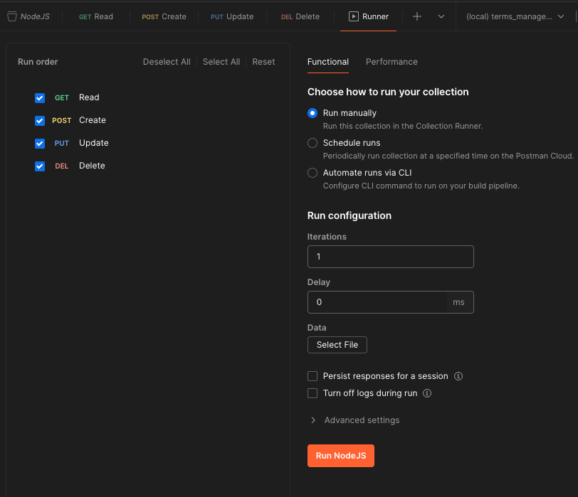Switch to the PUT Update tab

click(x=232, y=16)
